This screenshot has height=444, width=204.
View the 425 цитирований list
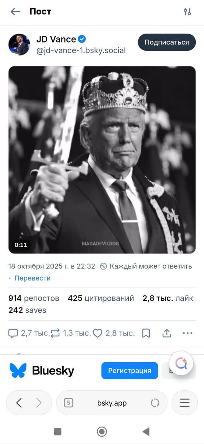point(101,298)
